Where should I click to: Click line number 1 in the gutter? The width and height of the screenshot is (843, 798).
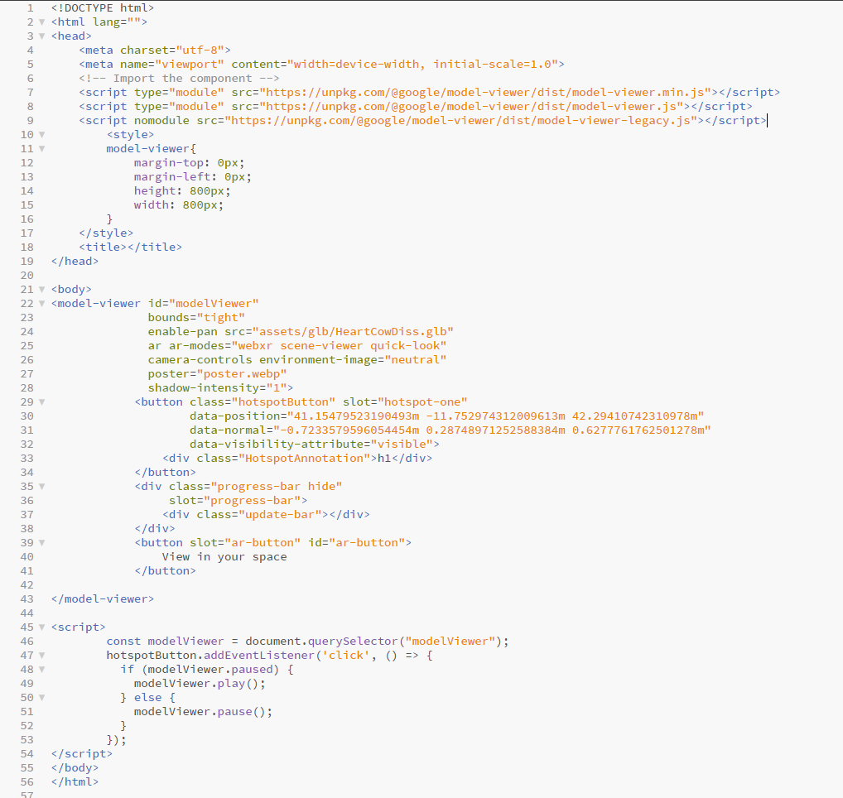tap(30, 8)
